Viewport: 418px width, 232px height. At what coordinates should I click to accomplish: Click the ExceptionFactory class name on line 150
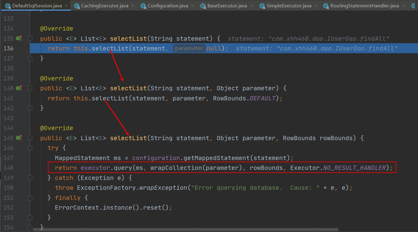[106, 188]
